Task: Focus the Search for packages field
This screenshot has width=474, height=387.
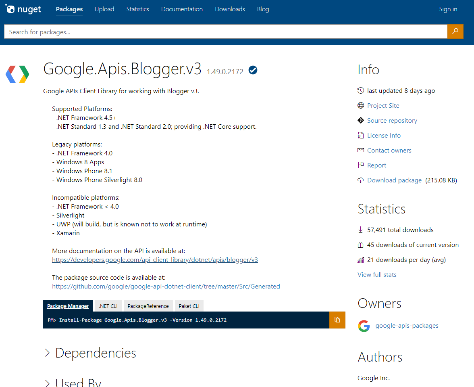Action: coord(226,31)
